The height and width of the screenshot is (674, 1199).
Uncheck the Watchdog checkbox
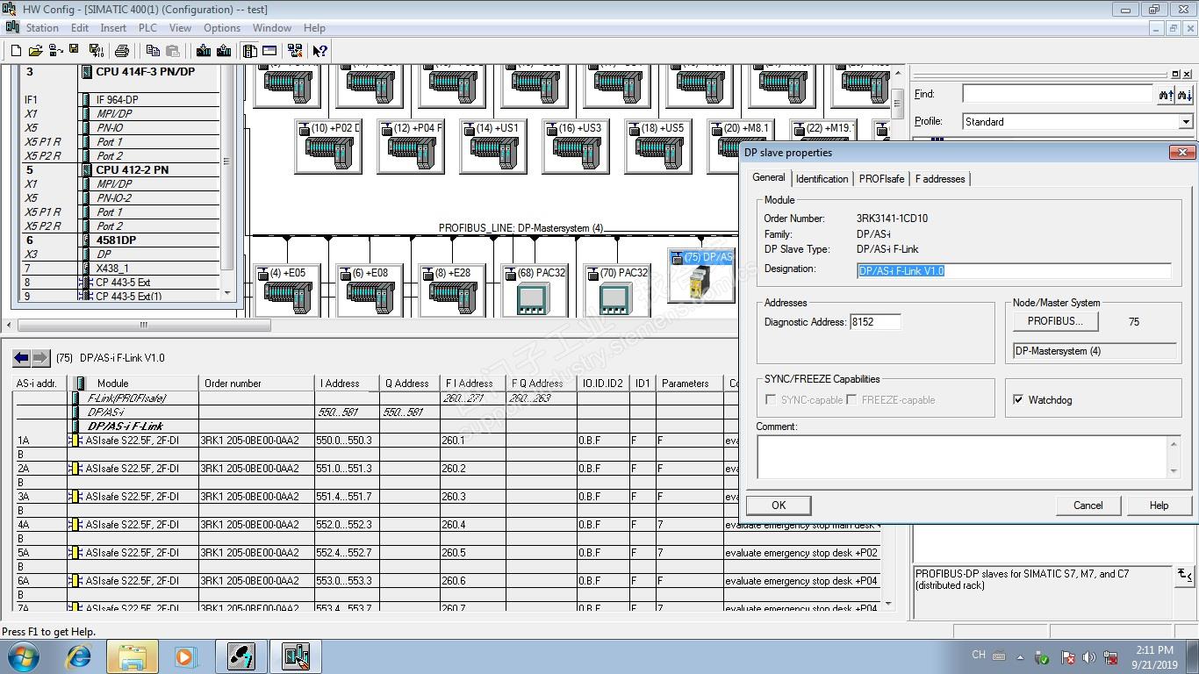pyautogui.click(x=1018, y=400)
